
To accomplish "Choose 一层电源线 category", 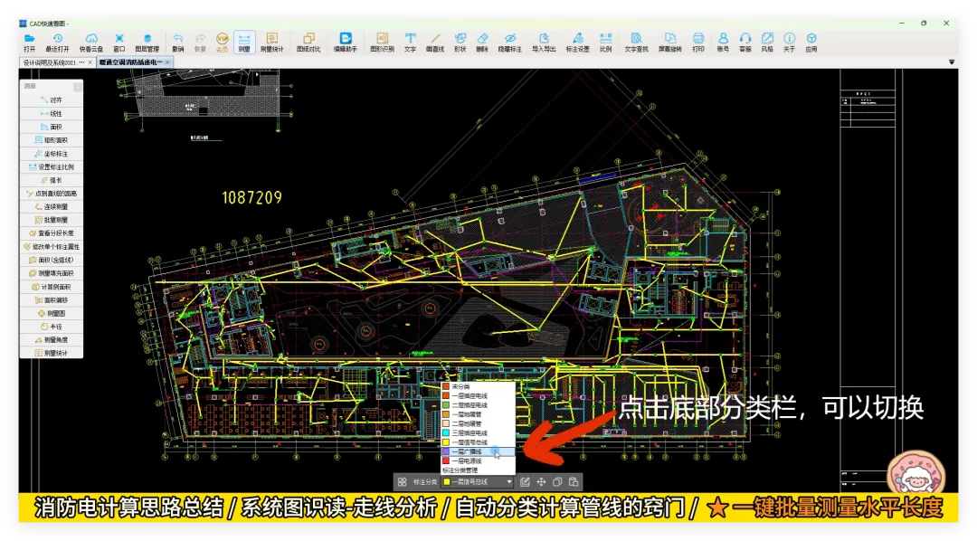I will tap(478, 460).
